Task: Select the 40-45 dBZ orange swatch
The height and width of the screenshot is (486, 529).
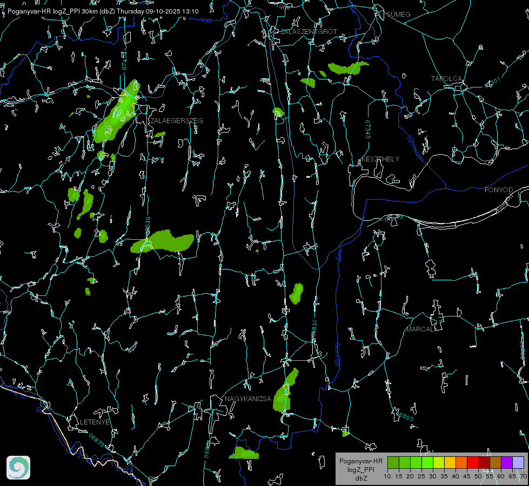Action: coord(461,462)
